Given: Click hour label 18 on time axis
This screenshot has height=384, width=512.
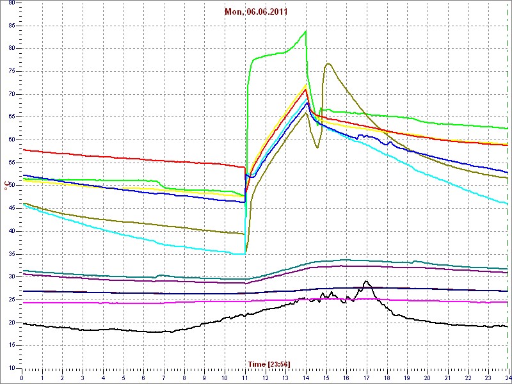Looking at the screenshot, I should [x=387, y=377].
